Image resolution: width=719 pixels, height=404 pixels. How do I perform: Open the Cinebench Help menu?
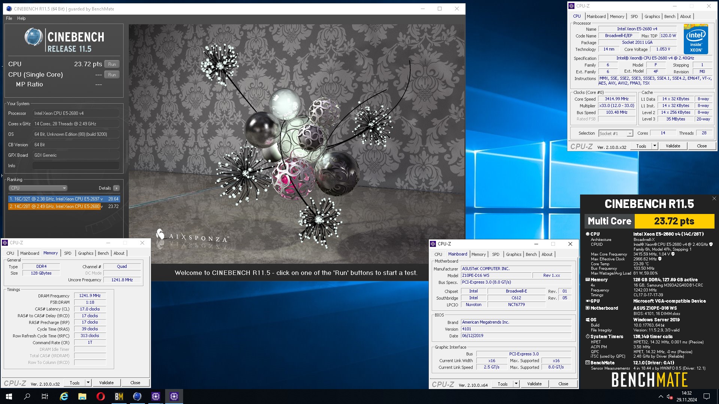coord(21,18)
